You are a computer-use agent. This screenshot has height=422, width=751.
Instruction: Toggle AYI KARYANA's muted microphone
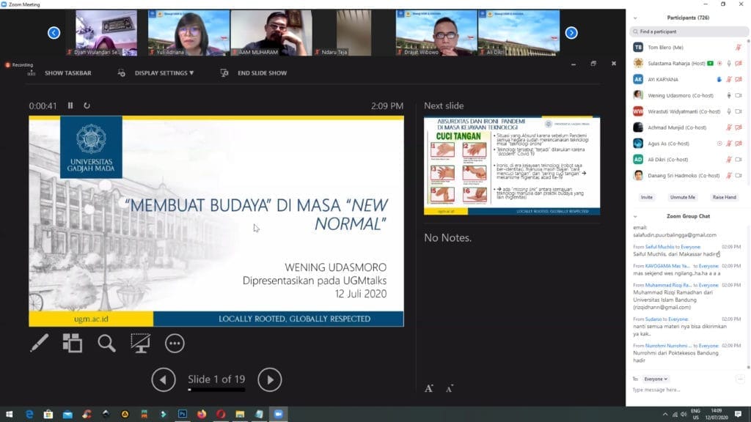(729, 79)
